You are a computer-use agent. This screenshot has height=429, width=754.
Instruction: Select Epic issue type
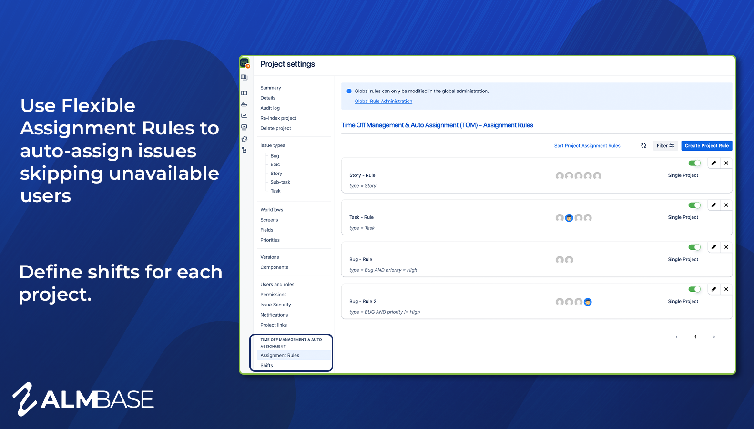tap(275, 164)
